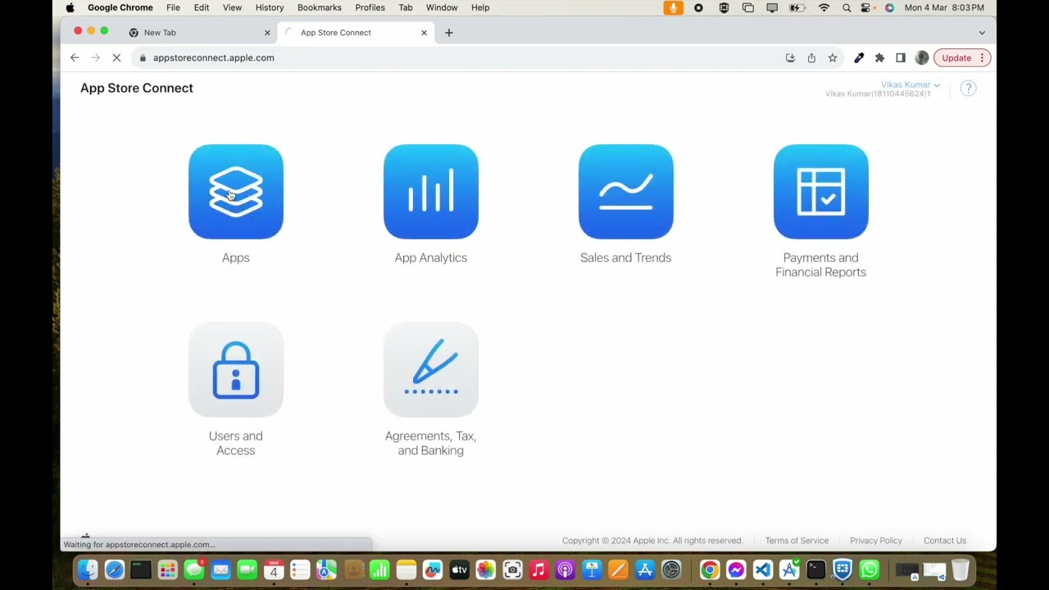The height and width of the screenshot is (590, 1049).
Task: Open Agreements, Tax, and Banking icon
Action: pos(431,370)
